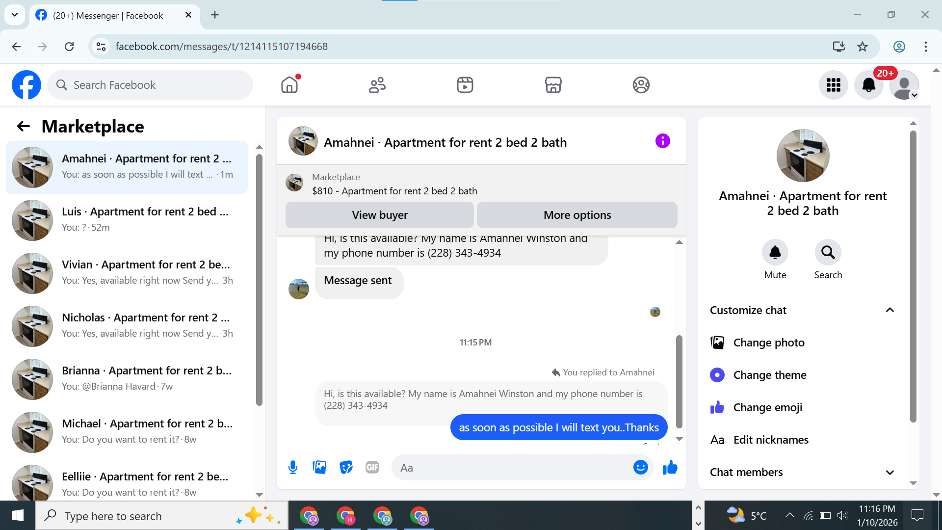Image resolution: width=942 pixels, height=530 pixels.
Task: Send a thumbs-up like
Action: tap(670, 467)
